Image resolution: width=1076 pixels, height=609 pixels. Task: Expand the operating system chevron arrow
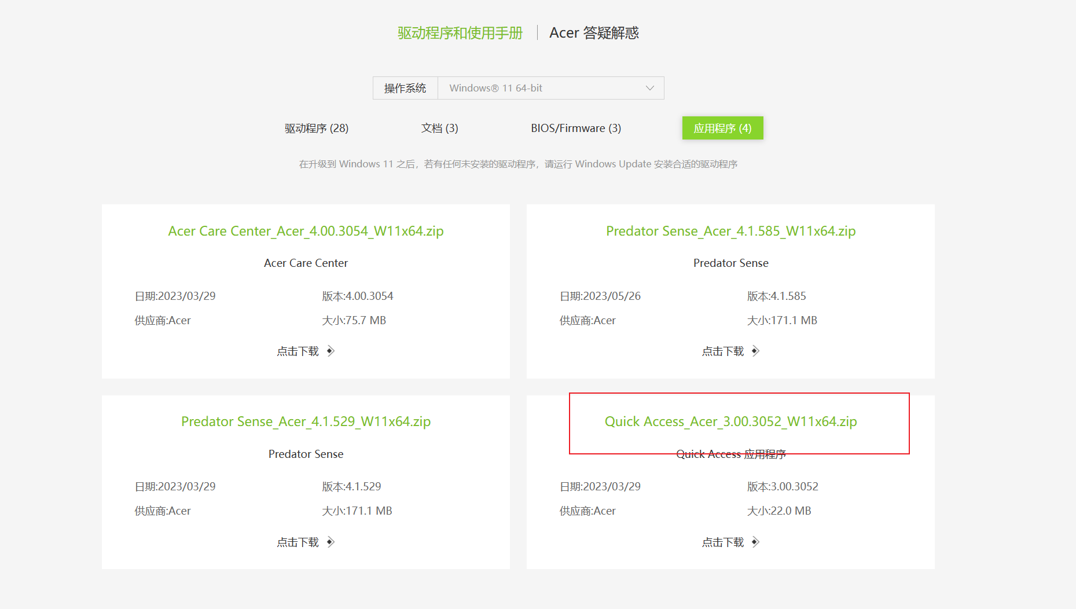pos(650,88)
